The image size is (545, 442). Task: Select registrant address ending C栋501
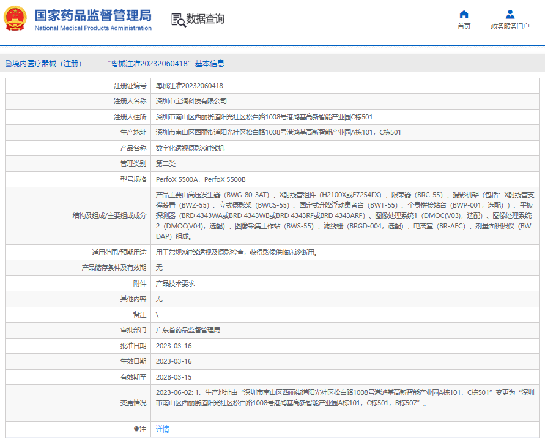point(264,117)
